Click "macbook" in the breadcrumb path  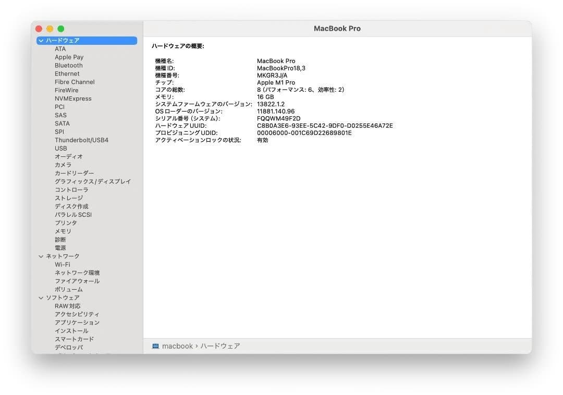point(177,345)
